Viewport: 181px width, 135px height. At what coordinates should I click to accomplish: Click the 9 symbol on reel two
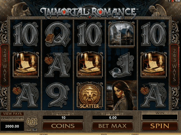[58, 95]
